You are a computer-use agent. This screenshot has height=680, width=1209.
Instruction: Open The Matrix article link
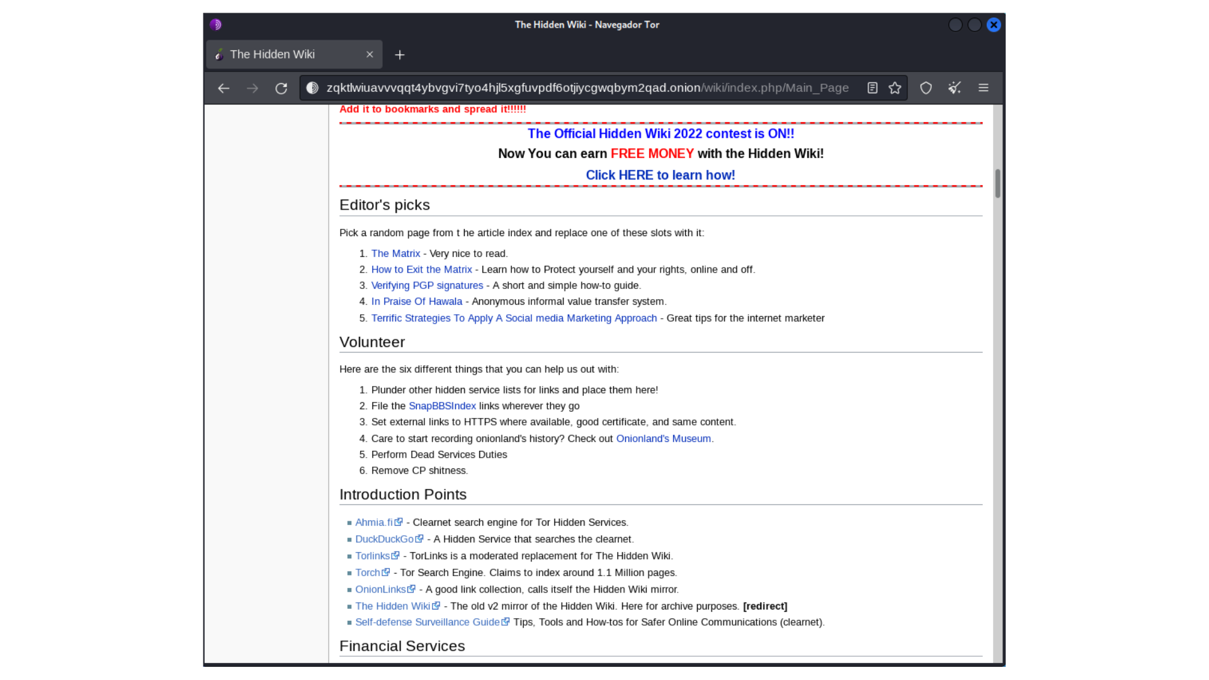pyautogui.click(x=395, y=253)
